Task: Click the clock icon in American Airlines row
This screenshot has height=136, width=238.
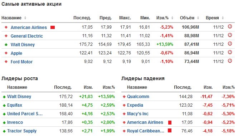Action: click(230, 26)
